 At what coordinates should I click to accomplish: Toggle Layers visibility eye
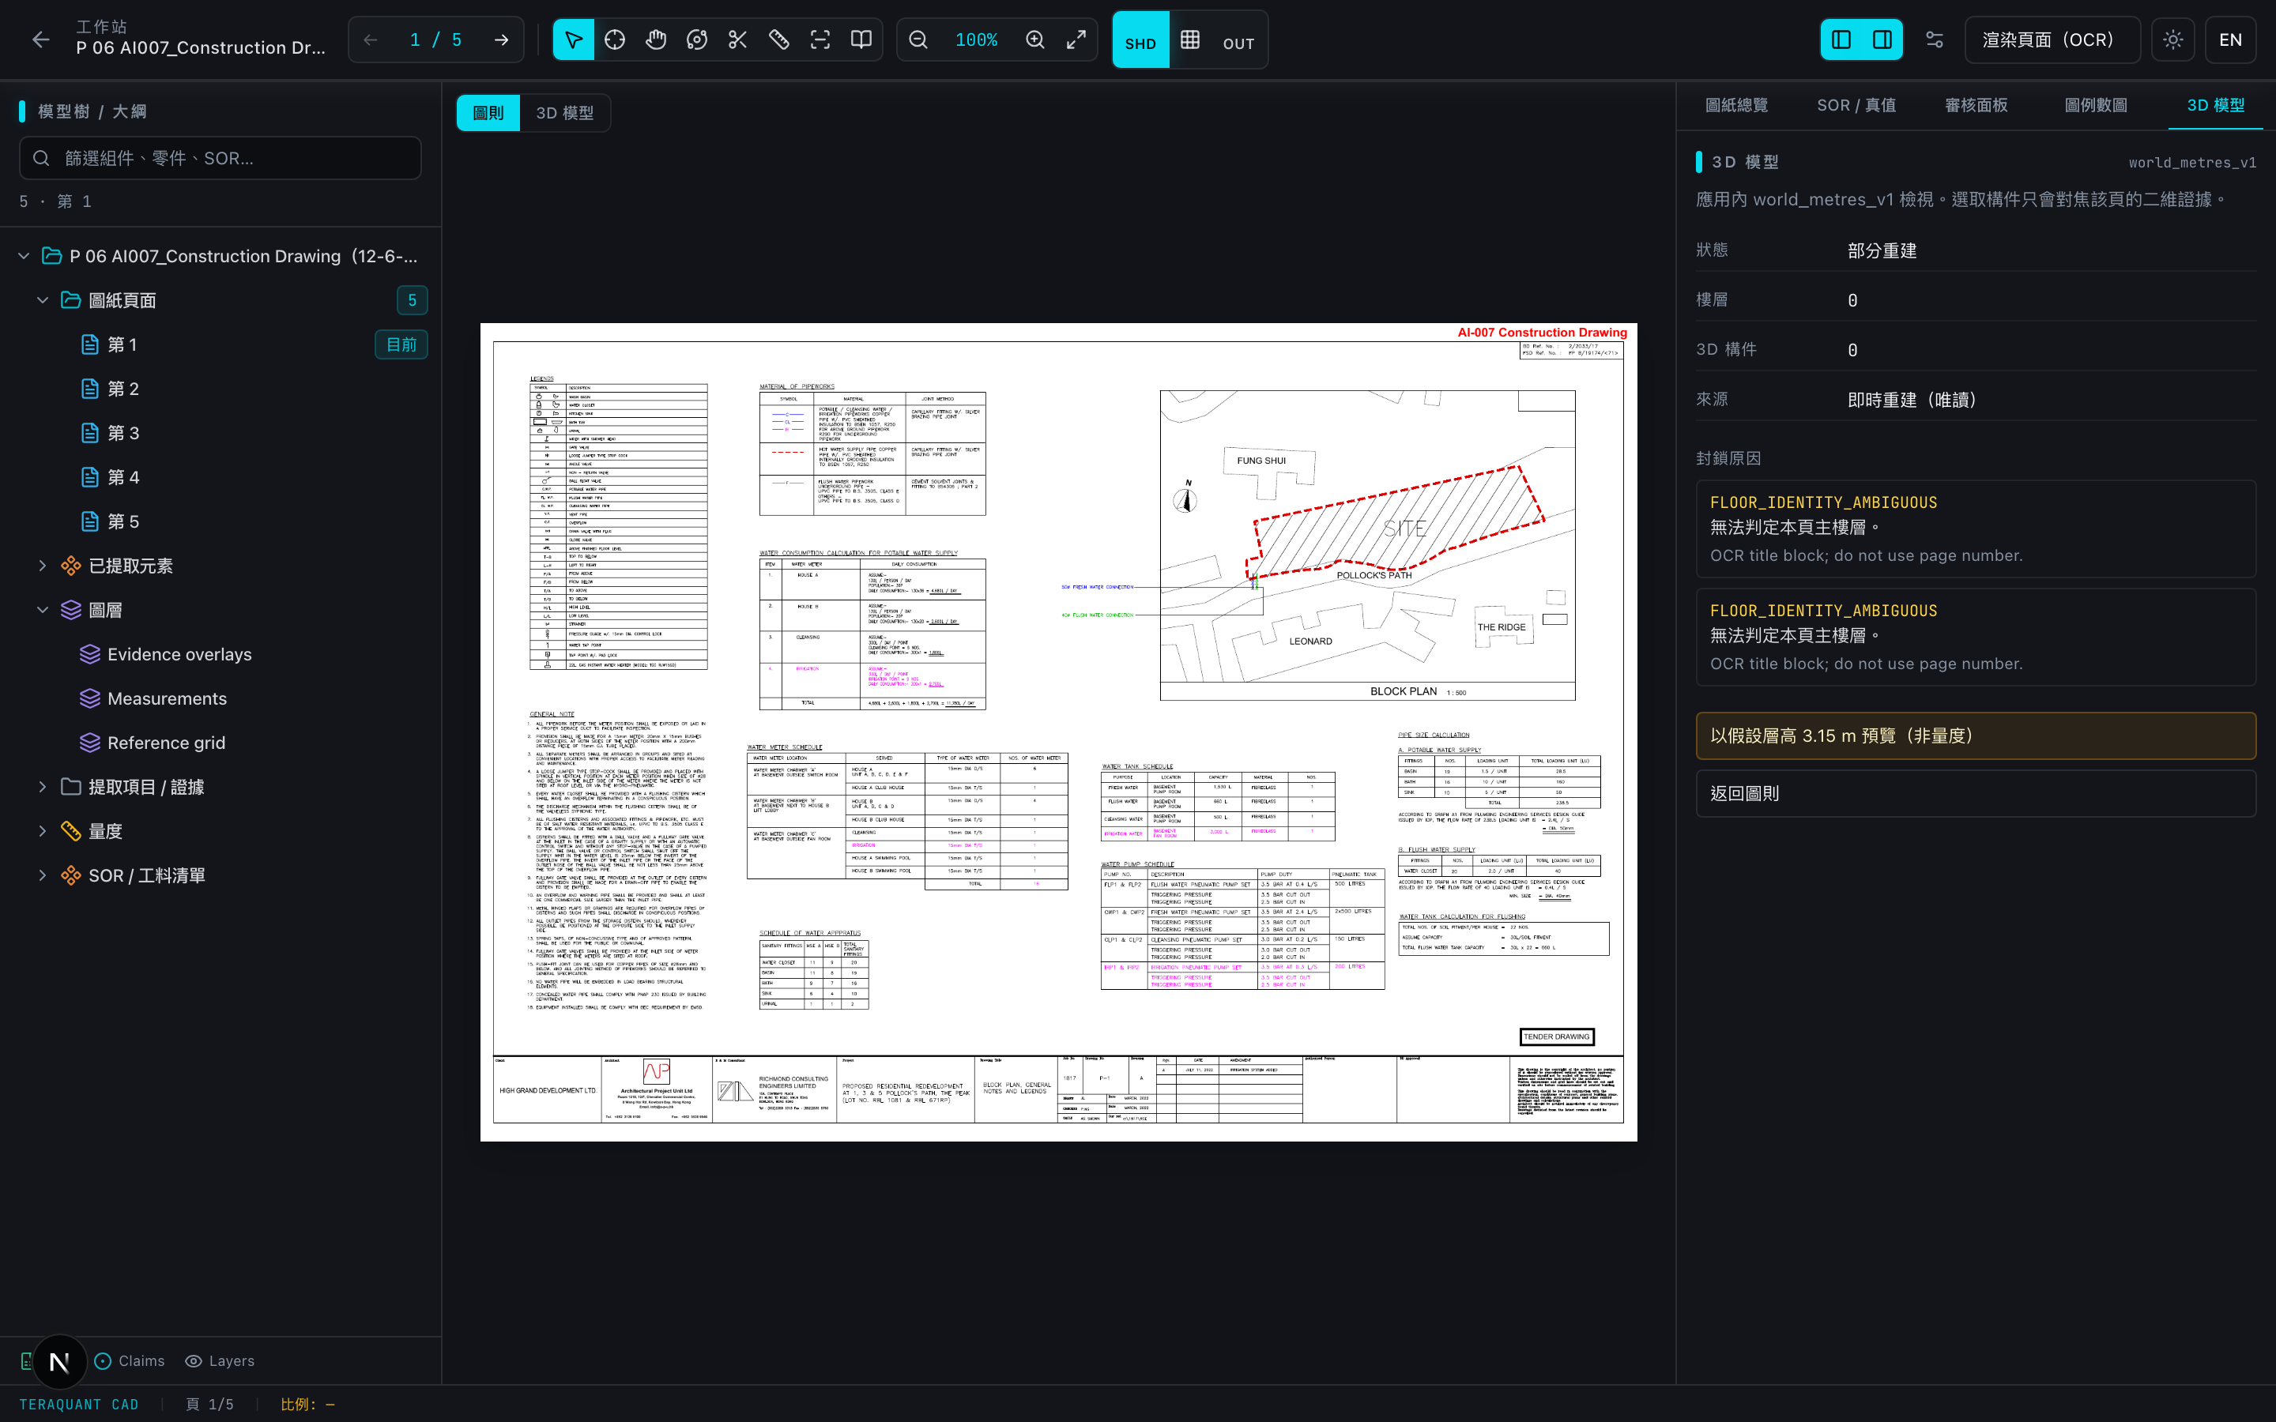(219, 1361)
